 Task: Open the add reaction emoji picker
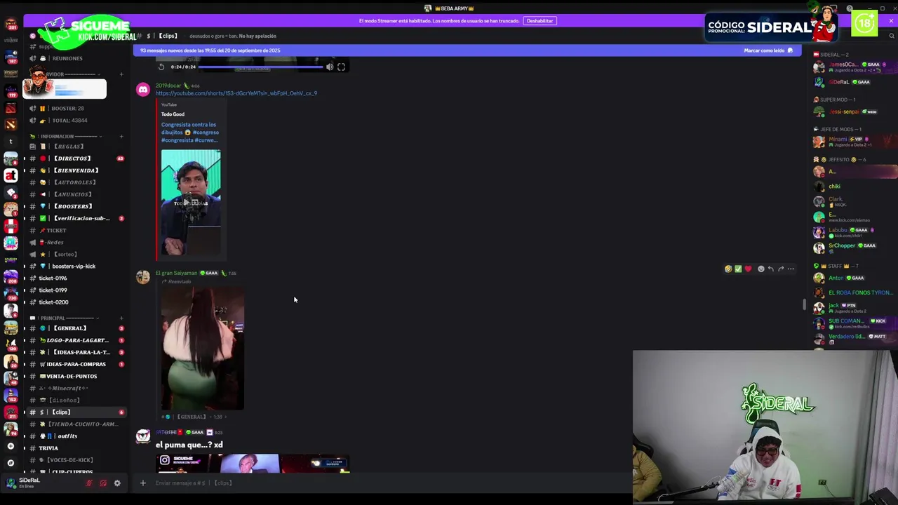[760, 269]
